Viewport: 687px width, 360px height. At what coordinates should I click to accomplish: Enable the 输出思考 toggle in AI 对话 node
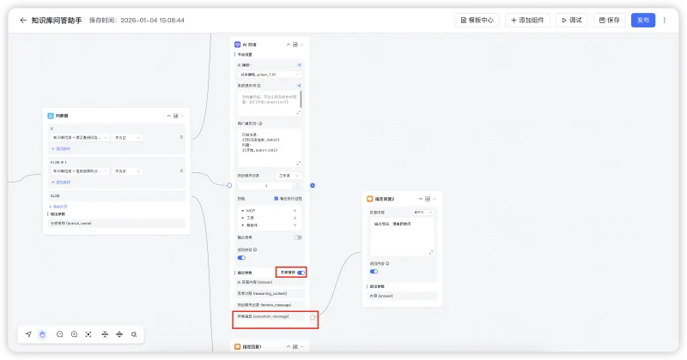298,237
